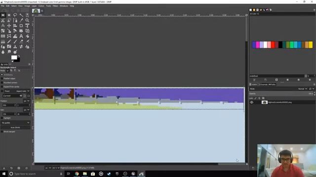Viewport: 316px width, 177px height.
Task: Select the Paintbrush tool
Action: [x=15, y=41]
